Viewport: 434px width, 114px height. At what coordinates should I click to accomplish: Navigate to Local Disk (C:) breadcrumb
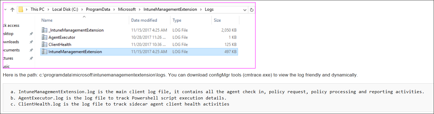pyautogui.click(x=65, y=9)
